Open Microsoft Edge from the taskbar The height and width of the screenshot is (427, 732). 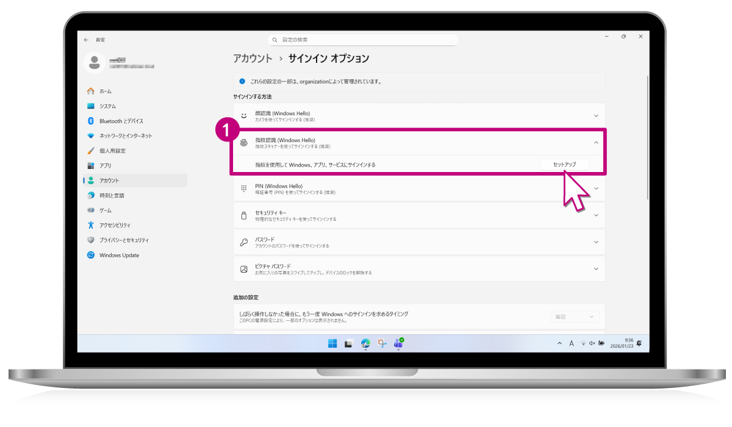365,343
